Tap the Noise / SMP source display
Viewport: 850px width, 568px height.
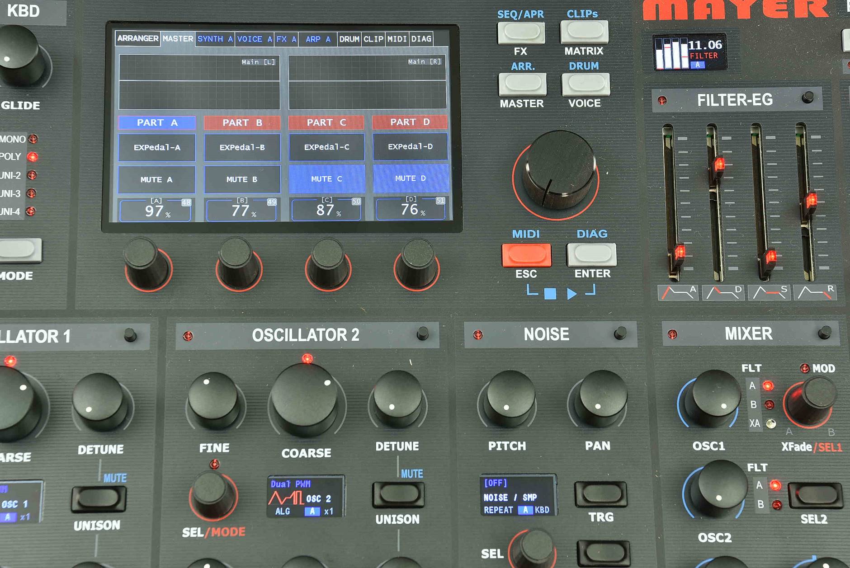coord(518,496)
